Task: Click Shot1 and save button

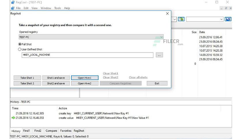Action: tap(56, 78)
